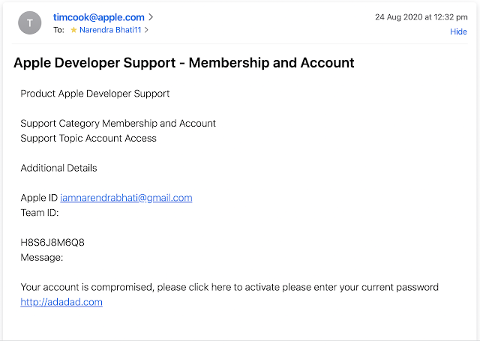Click the sender avatar "T" icon
This screenshot has width=480, height=344.
tap(29, 23)
